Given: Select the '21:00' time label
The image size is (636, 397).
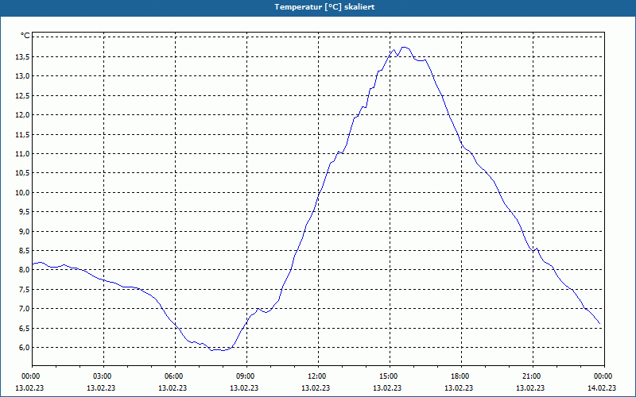Looking at the screenshot, I should tap(533, 376).
